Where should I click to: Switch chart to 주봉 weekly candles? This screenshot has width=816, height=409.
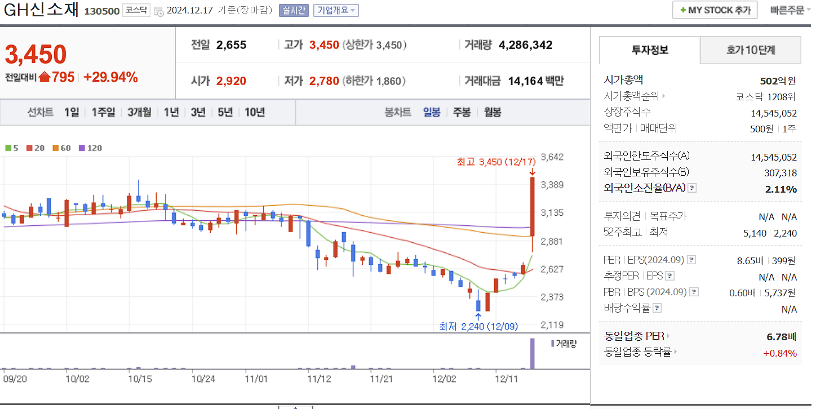pos(462,112)
